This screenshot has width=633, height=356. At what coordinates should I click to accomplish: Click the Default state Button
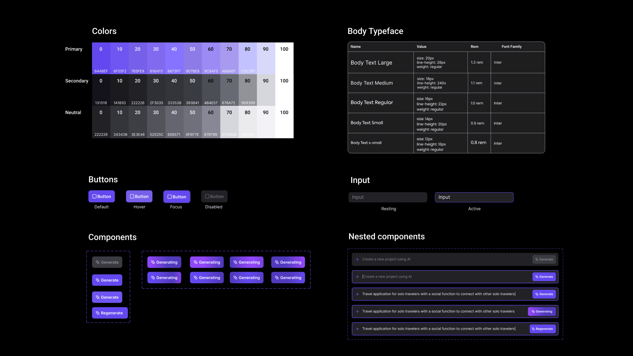(x=102, y=196)
